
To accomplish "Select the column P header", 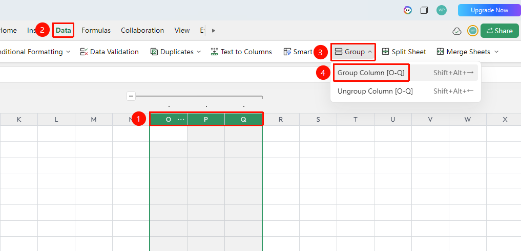I will coord(206,120).
